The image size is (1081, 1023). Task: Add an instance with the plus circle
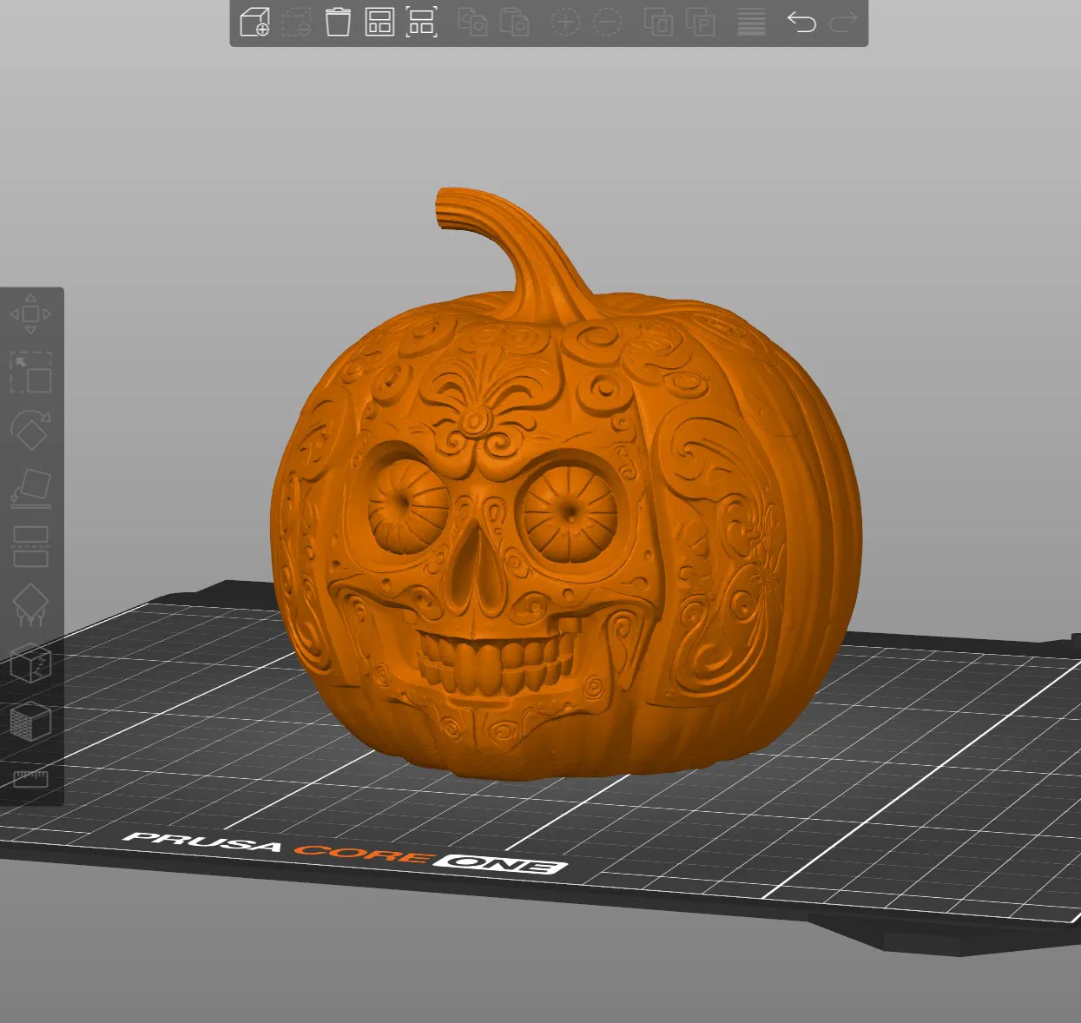(565, 22)
